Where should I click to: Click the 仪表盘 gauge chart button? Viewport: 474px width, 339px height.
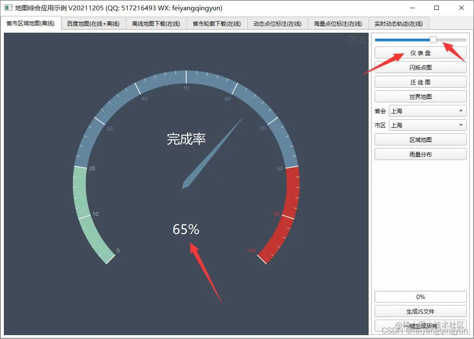tap(420, 52)
